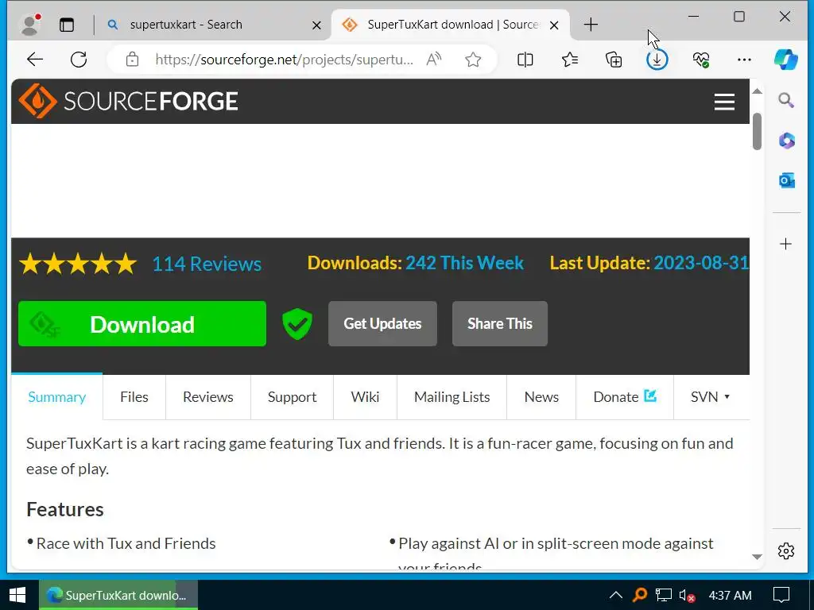Open the Windows Start menu
Viewport: 814px width, 610px height.
pyautogui.click(x=18, y=595)
